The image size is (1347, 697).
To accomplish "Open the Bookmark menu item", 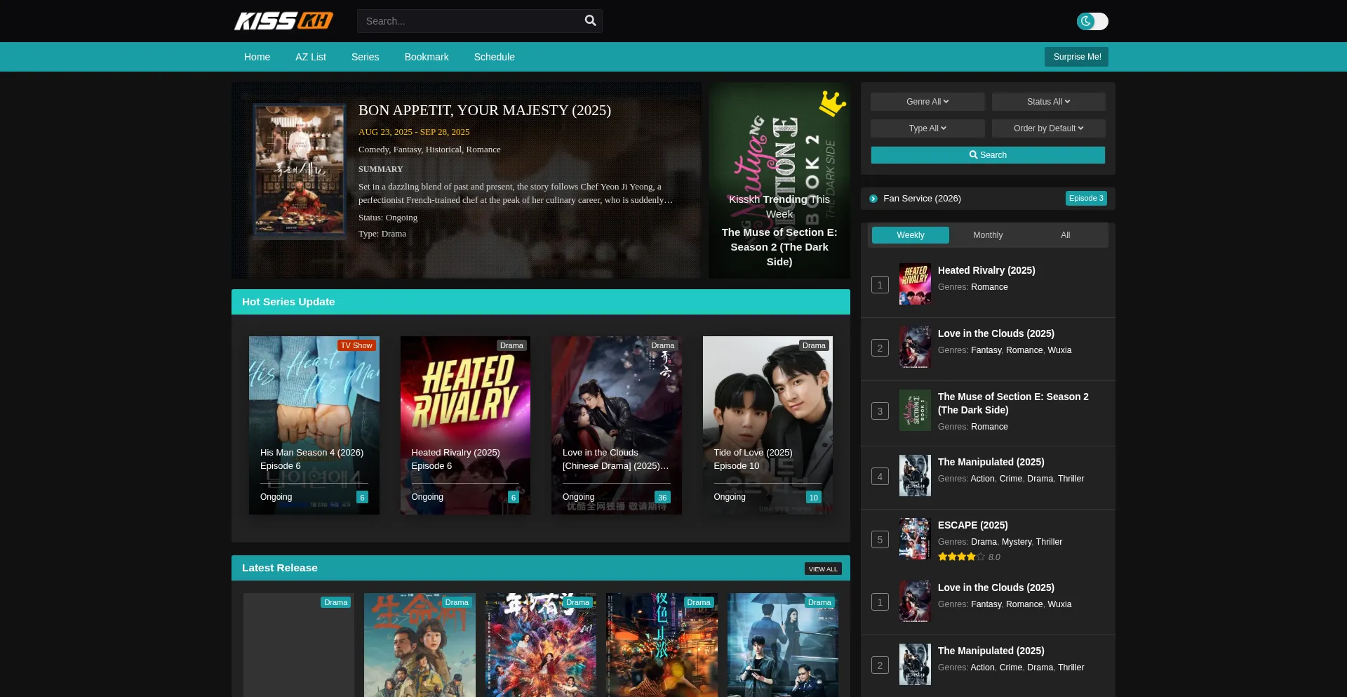I will click(427, 57).
